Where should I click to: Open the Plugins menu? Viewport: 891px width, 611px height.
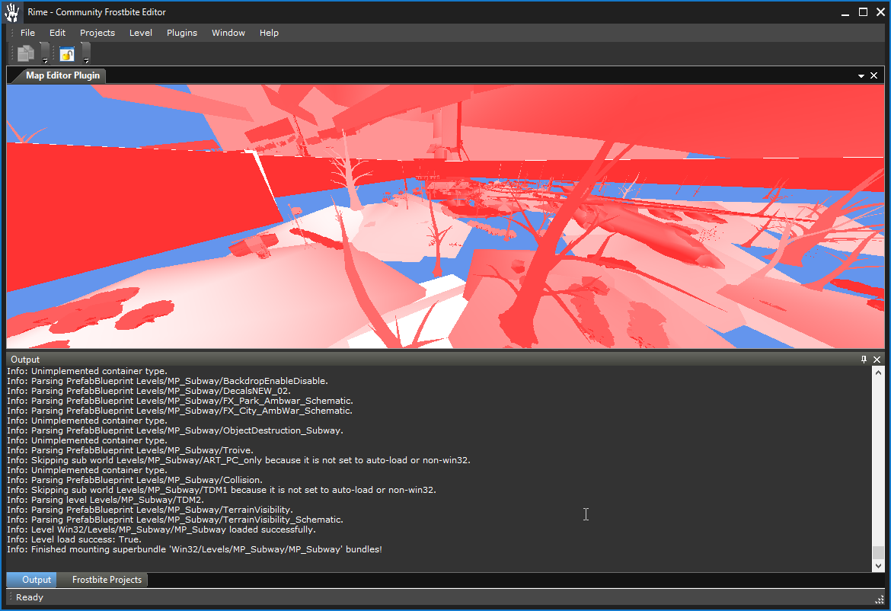(182, 33)
